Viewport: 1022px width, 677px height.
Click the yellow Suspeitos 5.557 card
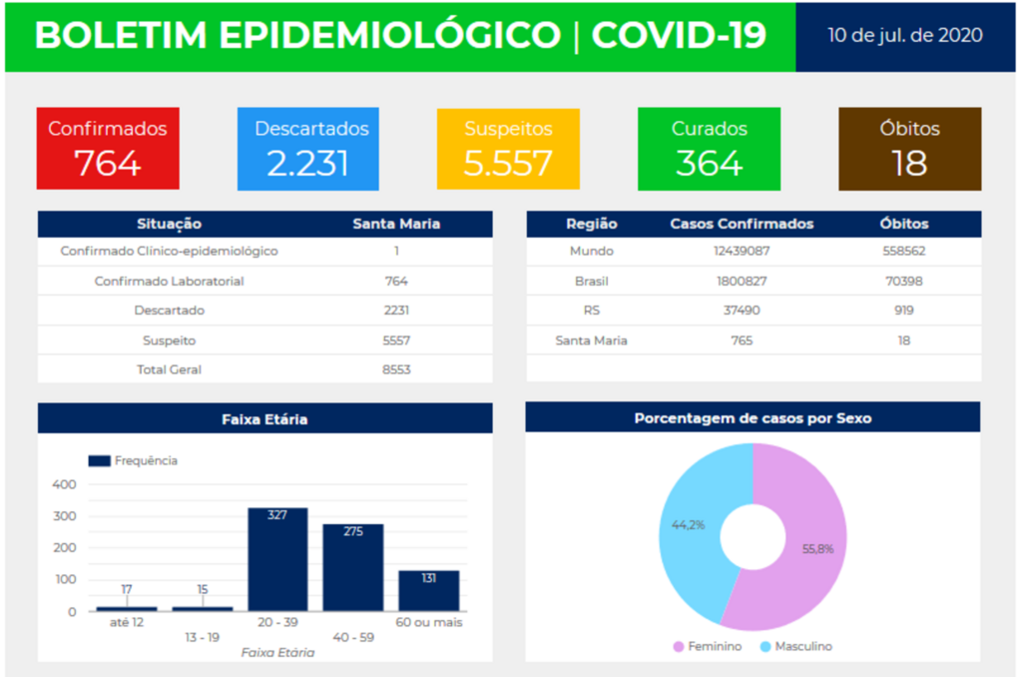point(508,149)
